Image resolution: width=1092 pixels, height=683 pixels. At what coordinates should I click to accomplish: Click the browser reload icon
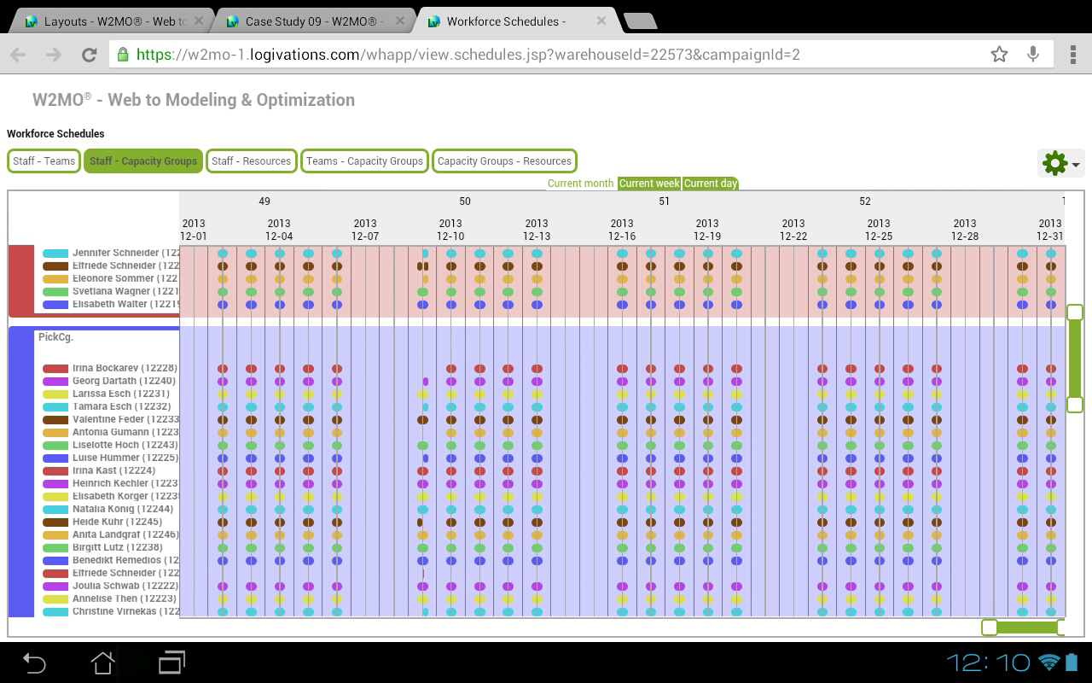[89, 55]
